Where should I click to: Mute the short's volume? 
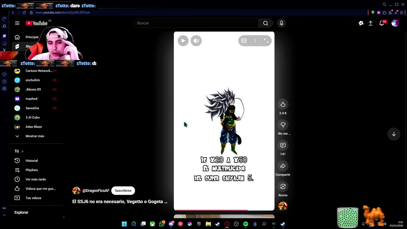(196, 41)
